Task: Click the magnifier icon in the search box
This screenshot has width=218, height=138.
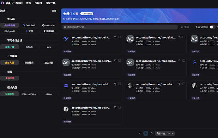Action: pyautogui.click(x=65, y=27)
